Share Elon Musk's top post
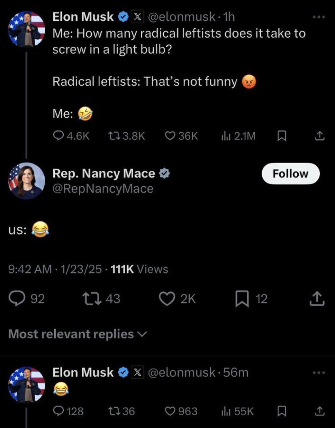 (319, 136)
